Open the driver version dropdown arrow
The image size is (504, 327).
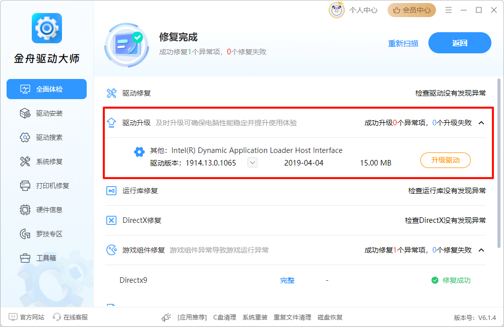253,162
